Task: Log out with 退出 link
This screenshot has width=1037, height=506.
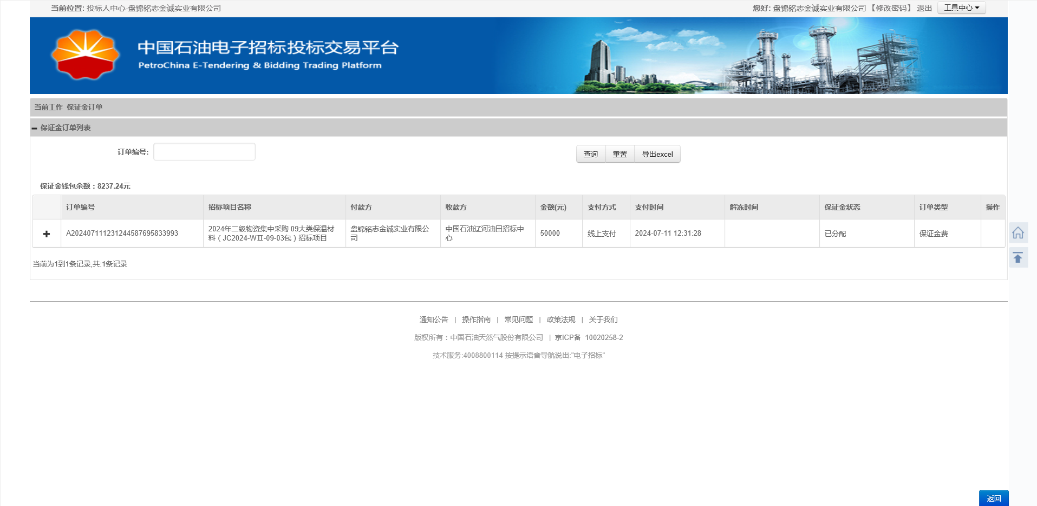Action: point(924,8)
